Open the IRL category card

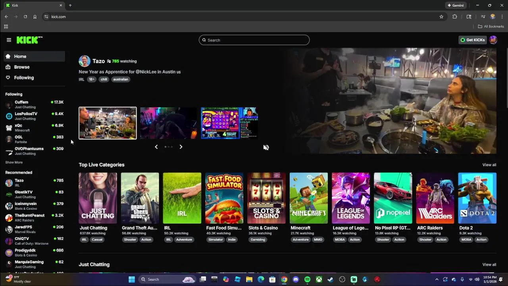tap(182, 198)
